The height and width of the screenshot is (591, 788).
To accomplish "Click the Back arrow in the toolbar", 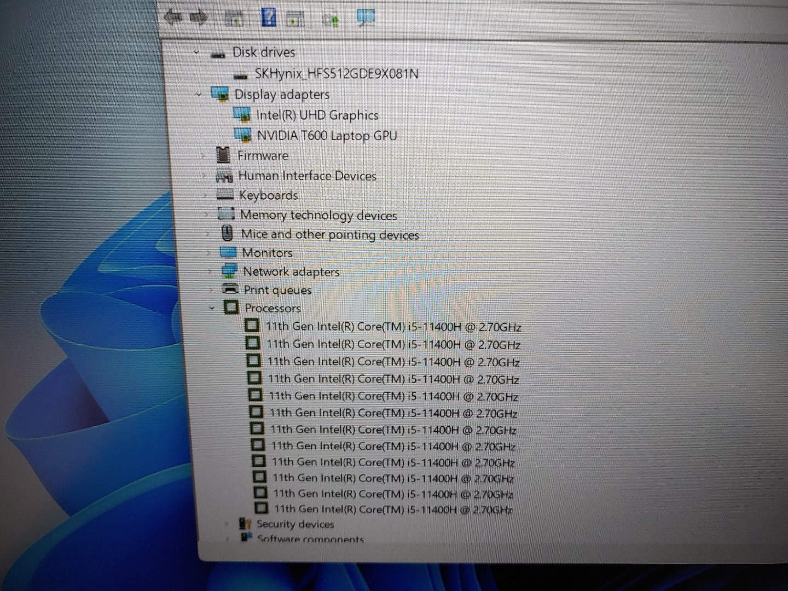I will coord(173,18).
